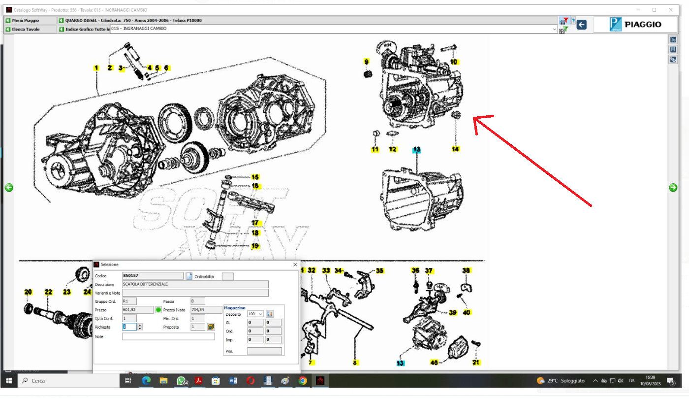689x399 pixels.
Task: Open Elenco Tavole
Action: pyautogui.click(x=29, y=29)
